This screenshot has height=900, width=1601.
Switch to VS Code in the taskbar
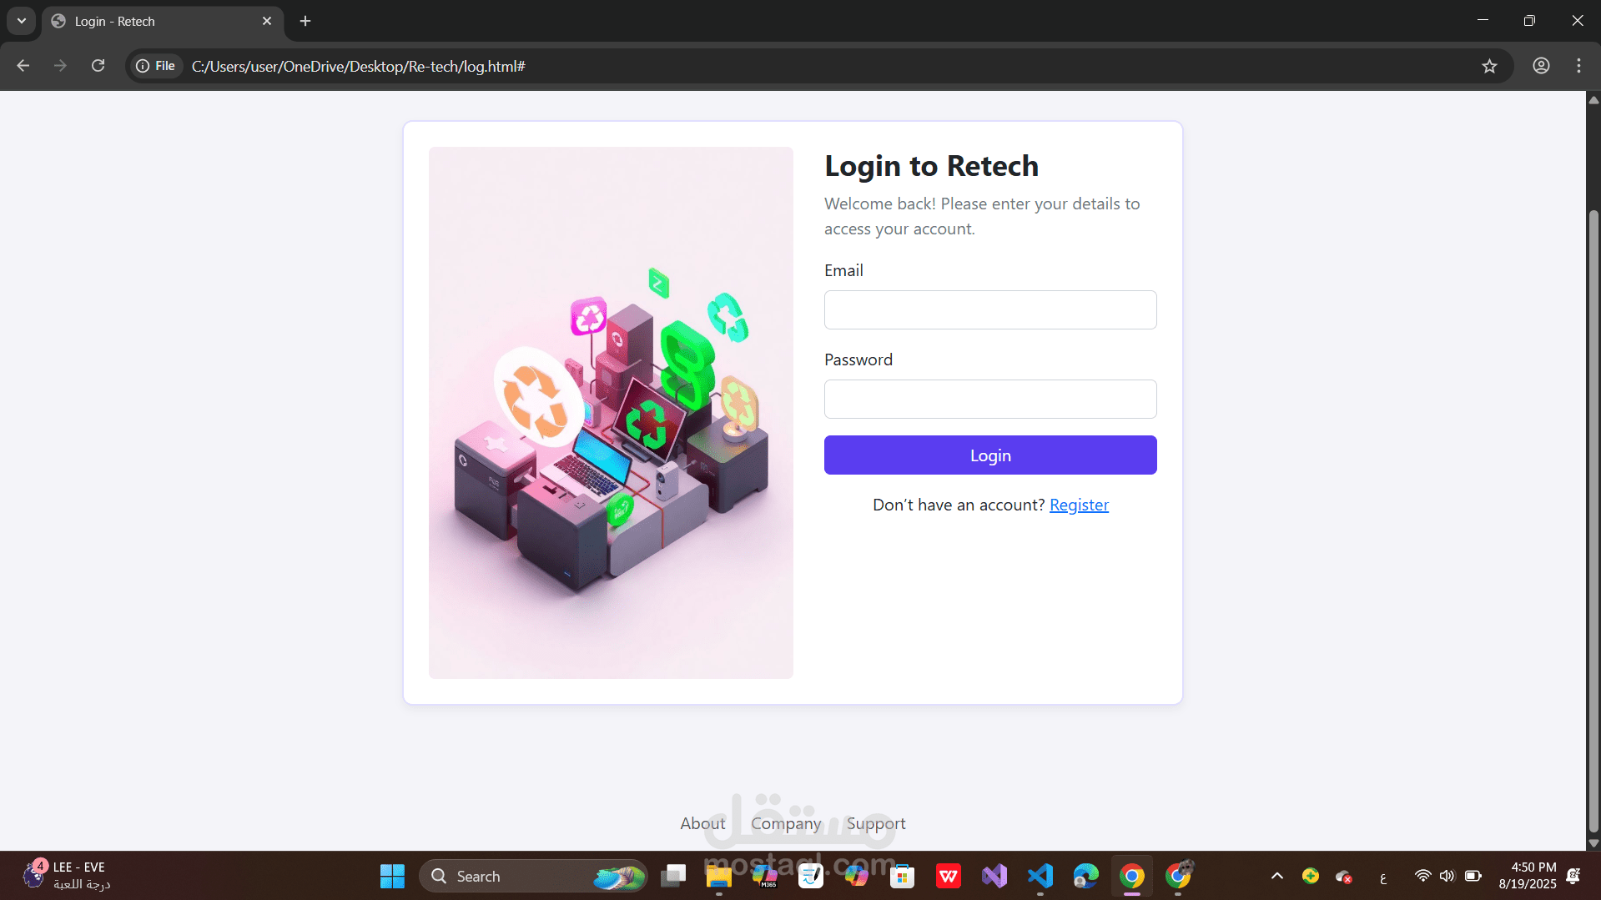pyautogui.click(x=1040, y=876)
